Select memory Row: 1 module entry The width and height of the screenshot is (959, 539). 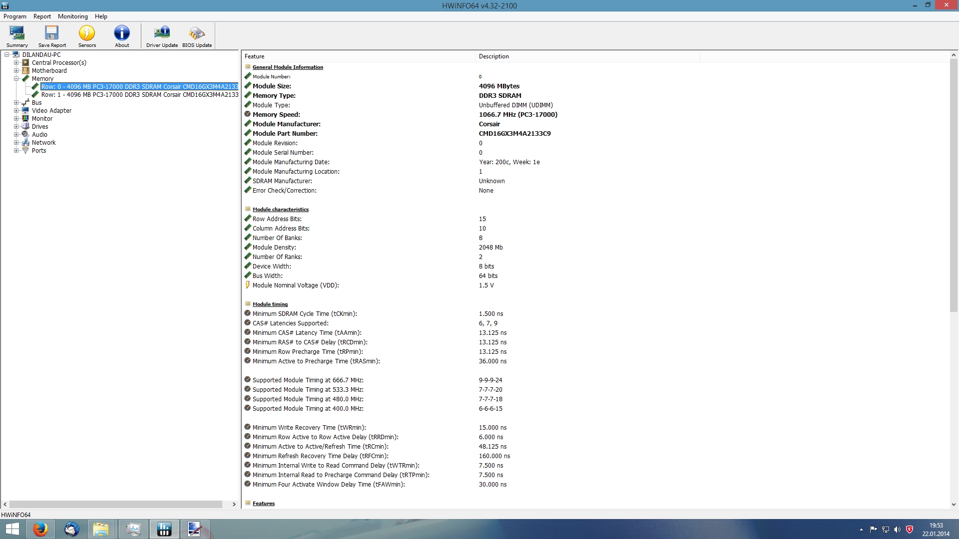click(x=139, y=95)
